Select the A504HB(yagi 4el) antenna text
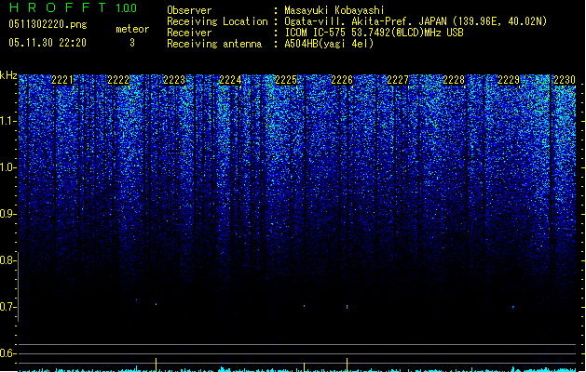The height and width of the screenshot is (372, 586). click(x=329, y=44)
